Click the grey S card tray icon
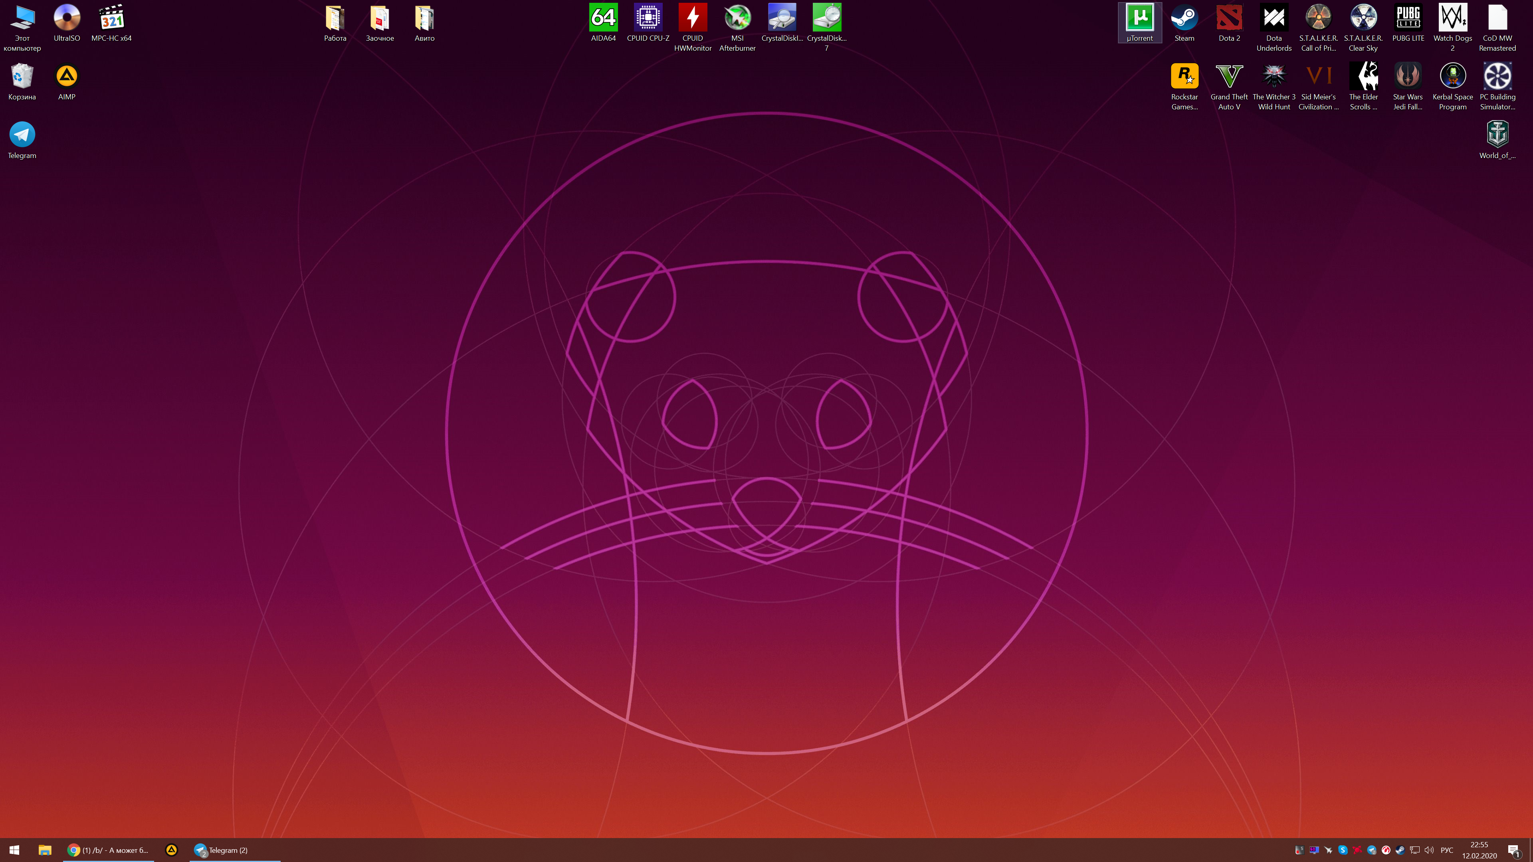Viewport: 1533px width, 862px height. point(1299,850)
